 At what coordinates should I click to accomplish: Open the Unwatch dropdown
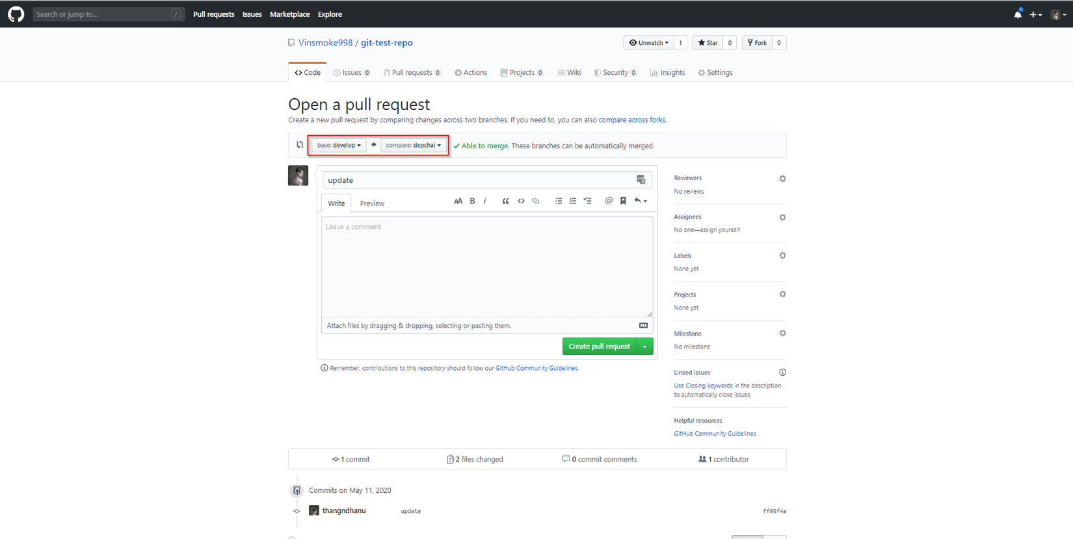coord(648,43)
